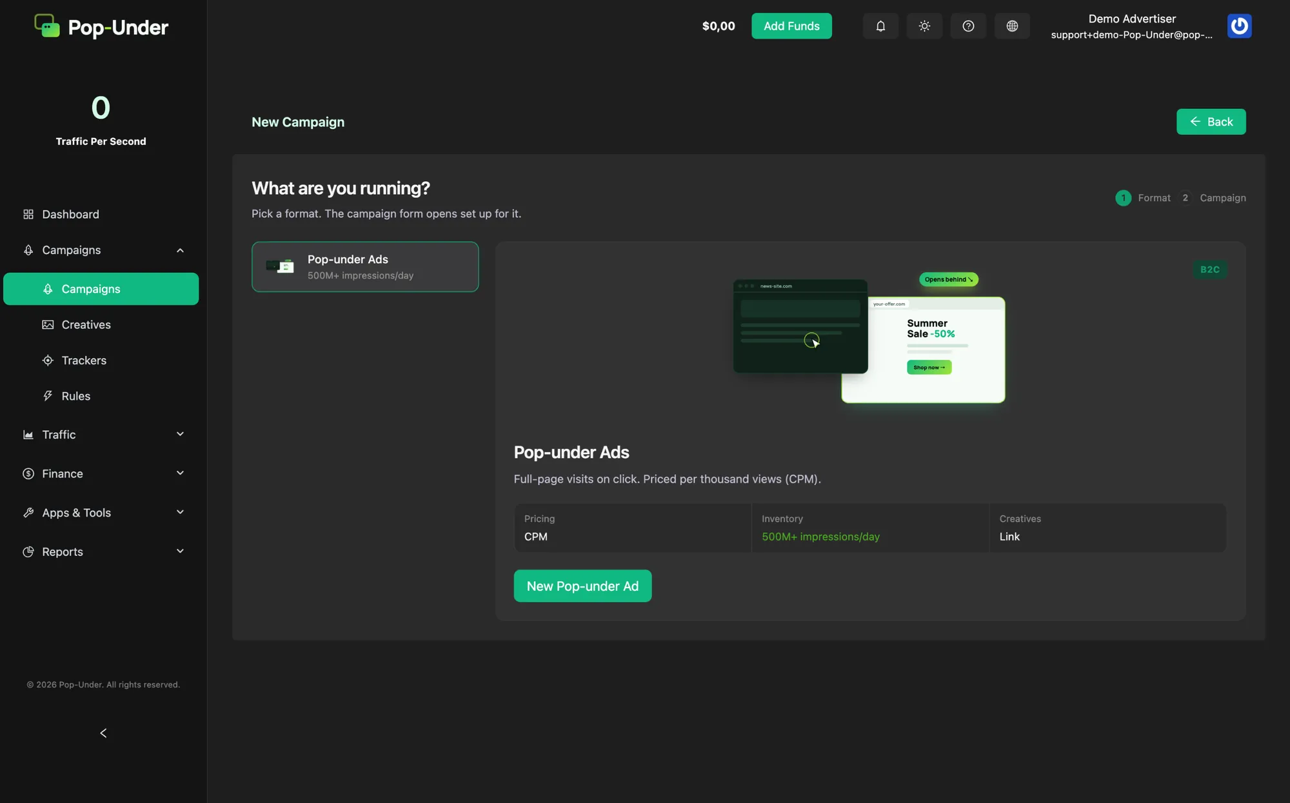Click the Dashboard grid icon
1290x803 pixels.
pos(28,214)
